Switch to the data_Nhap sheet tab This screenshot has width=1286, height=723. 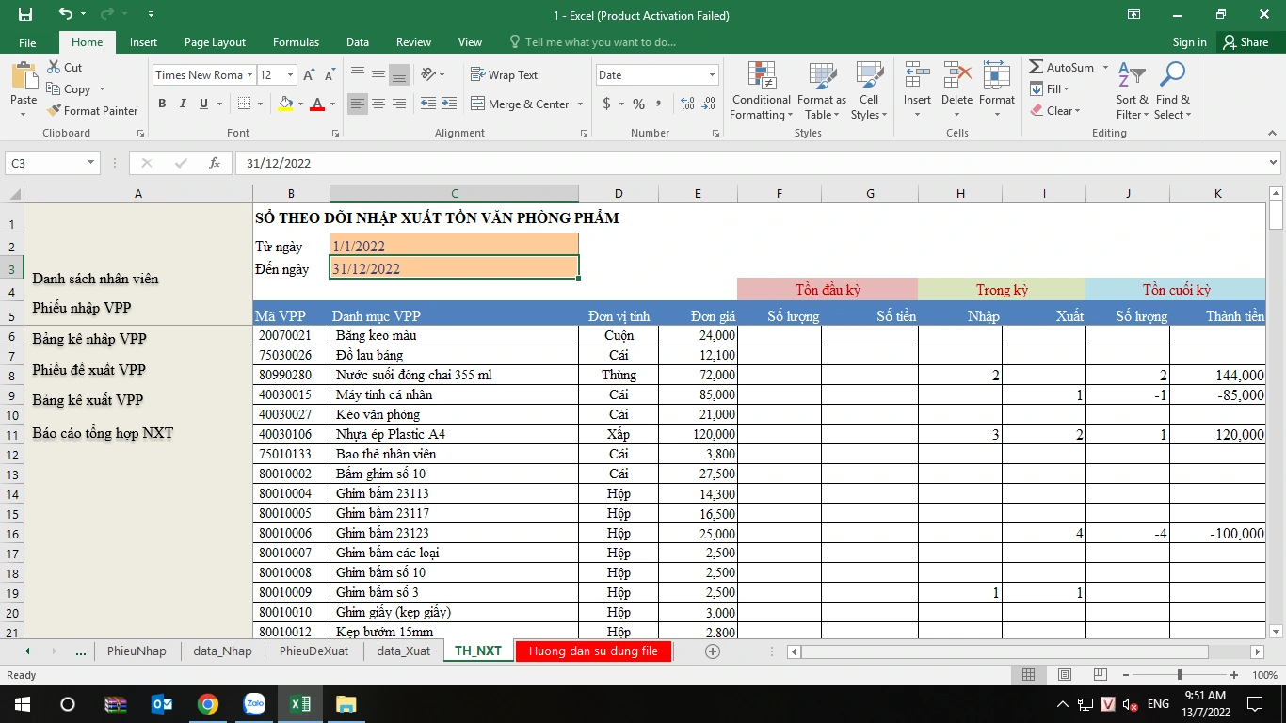[222, 651]
